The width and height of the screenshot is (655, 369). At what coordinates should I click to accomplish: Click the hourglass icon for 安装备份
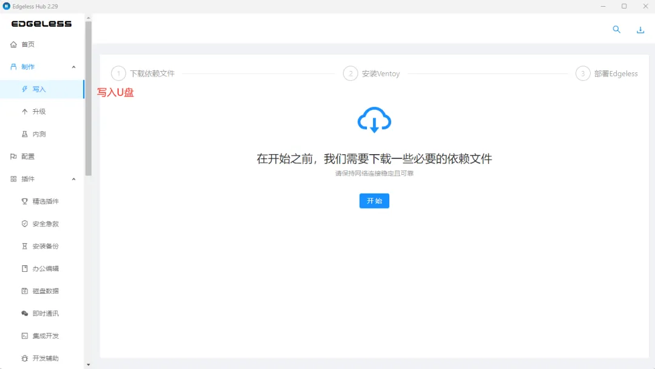tap(25, 246)
